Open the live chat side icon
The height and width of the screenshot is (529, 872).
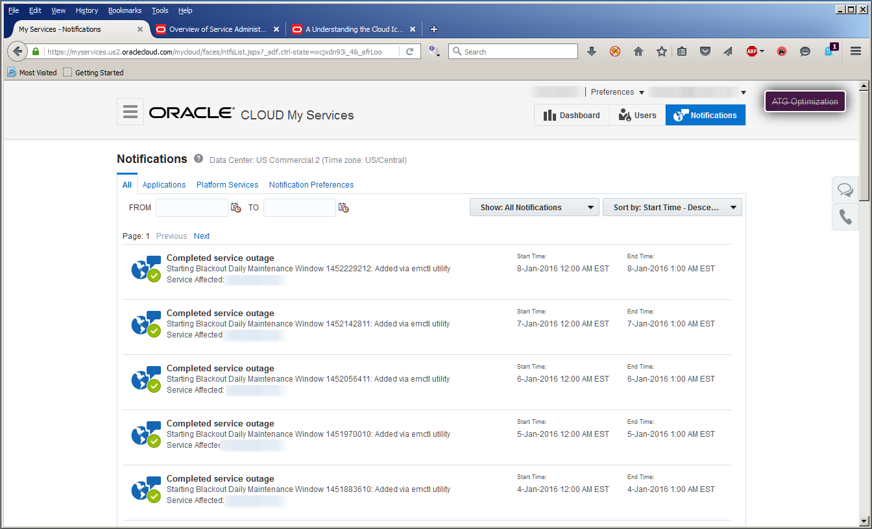point(845,190)
